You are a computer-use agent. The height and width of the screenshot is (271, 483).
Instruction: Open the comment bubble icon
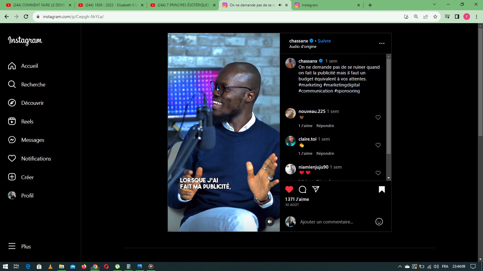(302, 189)
